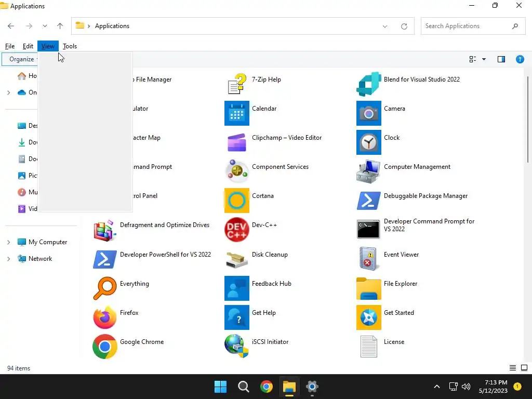The width and height of the screenshot is (532, 399).
Task: Open the taskbar clock and date
Action: [493, 387]
